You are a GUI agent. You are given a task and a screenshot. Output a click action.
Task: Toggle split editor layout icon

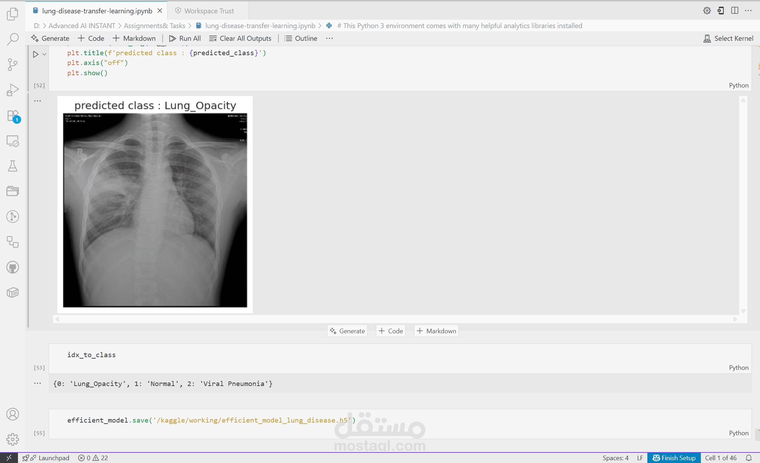735,11
